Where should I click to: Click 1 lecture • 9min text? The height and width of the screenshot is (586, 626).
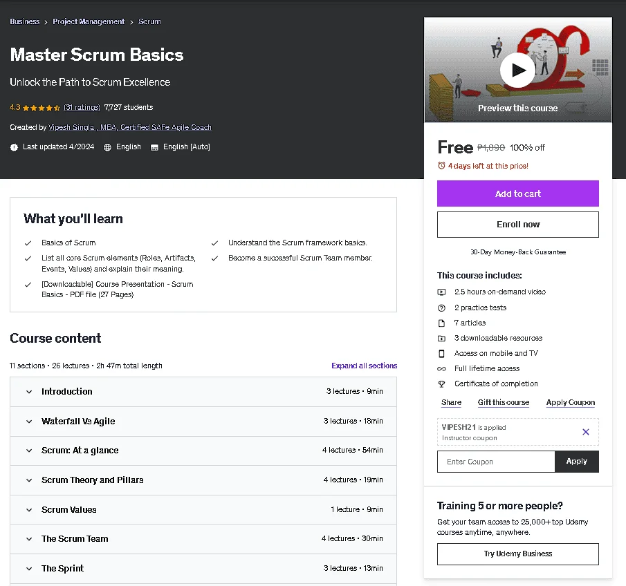pyautogui.click(x=357, y=509)
